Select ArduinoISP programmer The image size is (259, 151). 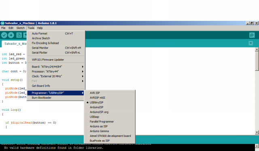tap(110, 107)
